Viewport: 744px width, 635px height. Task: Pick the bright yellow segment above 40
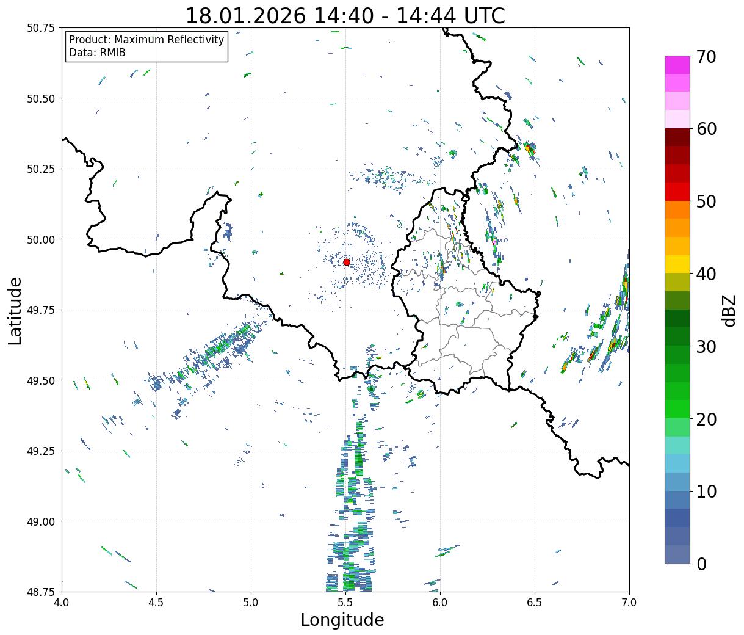pyautogui.click(x=677, y=264)
